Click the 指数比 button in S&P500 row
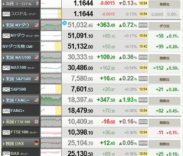This screenshot has width=183, height=156. point(164,80)
